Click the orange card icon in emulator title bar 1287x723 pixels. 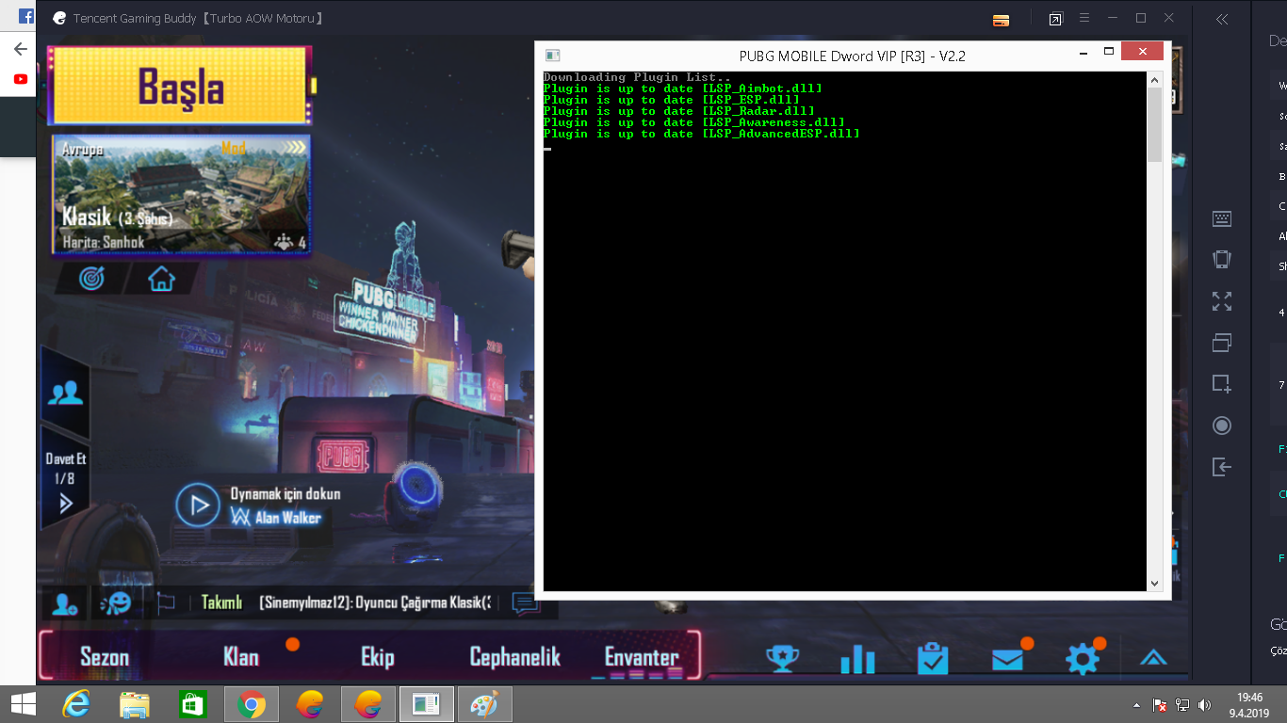coord(1002,20)
